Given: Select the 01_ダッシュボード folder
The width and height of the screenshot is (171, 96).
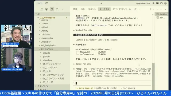Looking at the screenshot, I should tap(52, 64).
